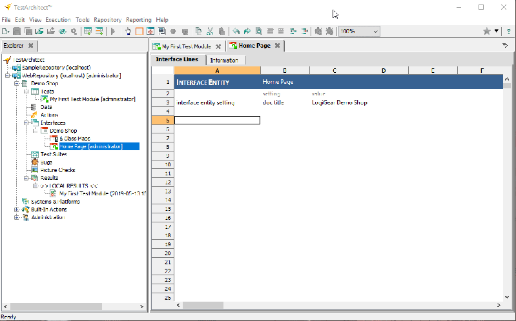Collapse the LOCAL RESULTS node
516x321 pixels.
(x=36, y=186)
